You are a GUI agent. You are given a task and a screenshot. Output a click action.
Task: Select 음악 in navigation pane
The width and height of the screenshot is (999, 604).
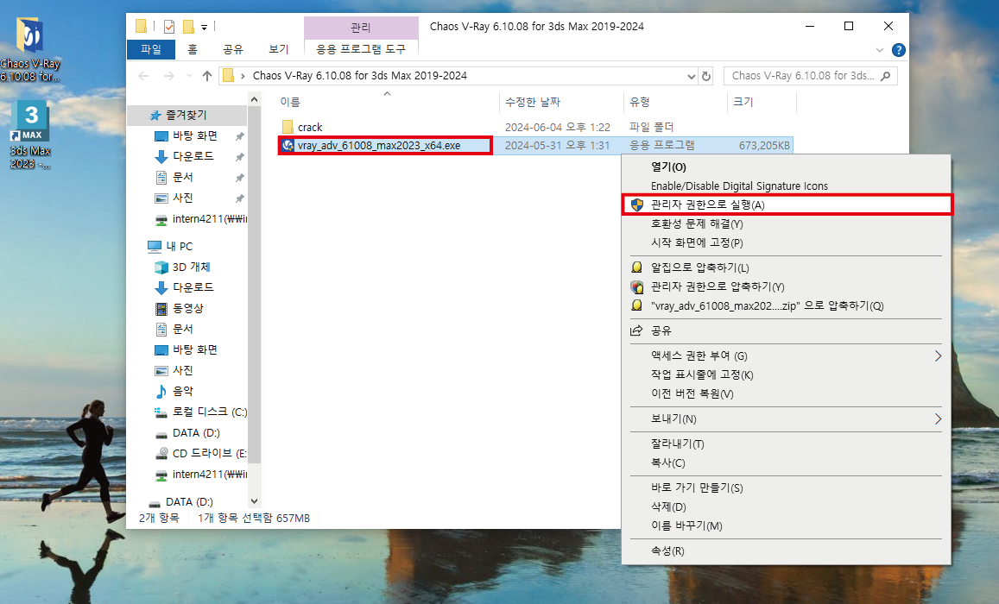[183, 391]
